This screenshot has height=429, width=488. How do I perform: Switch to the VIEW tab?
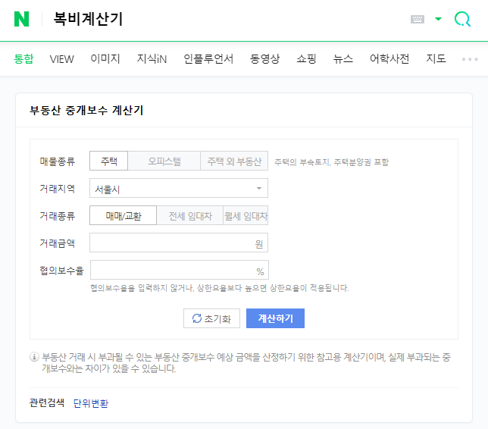[x=61, y=59]
